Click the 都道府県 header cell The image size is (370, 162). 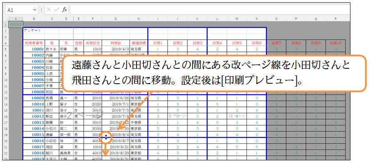click(139, 43)
